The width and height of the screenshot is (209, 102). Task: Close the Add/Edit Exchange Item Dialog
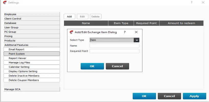tap(136, 32)
